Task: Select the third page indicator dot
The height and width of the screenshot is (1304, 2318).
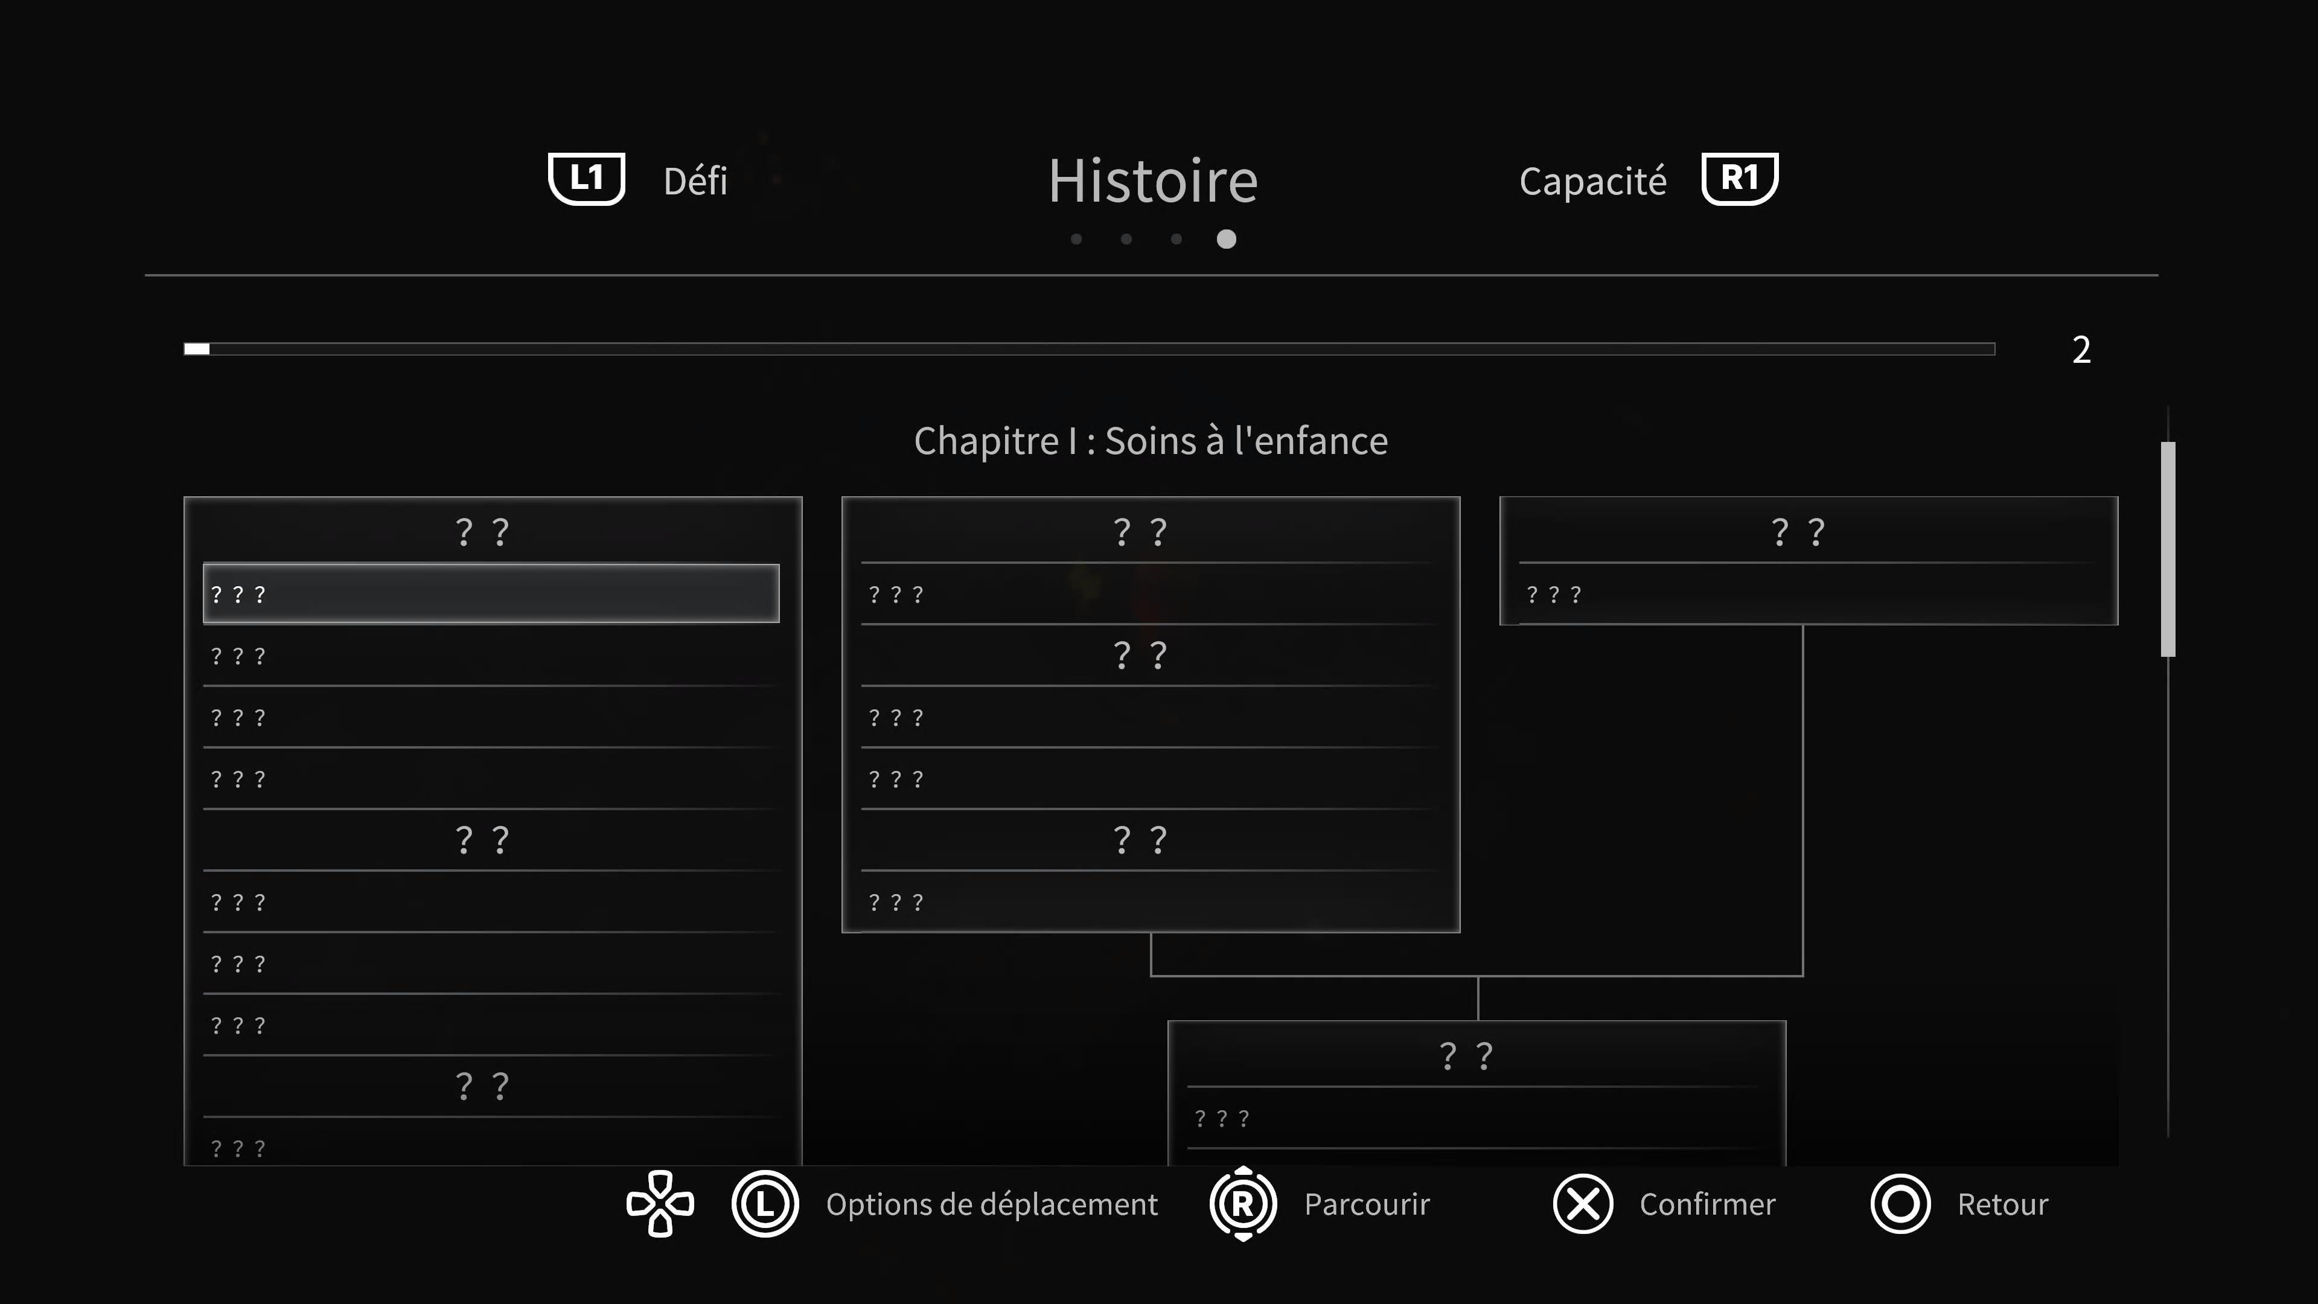Action: pos(1176,238)
